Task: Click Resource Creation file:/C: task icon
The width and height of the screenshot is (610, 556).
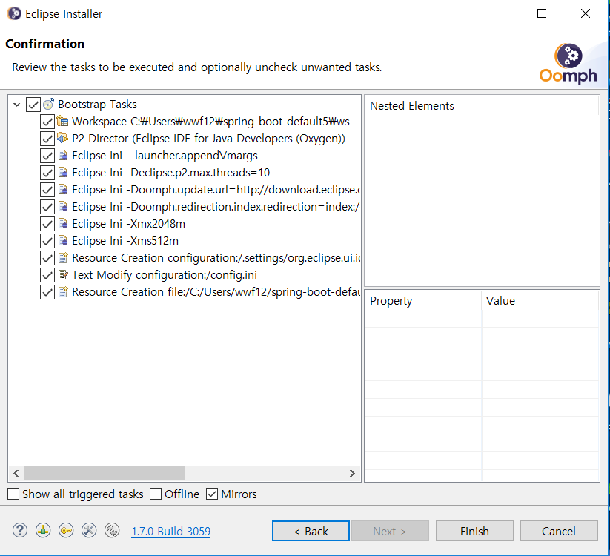Action: point(63,292)
